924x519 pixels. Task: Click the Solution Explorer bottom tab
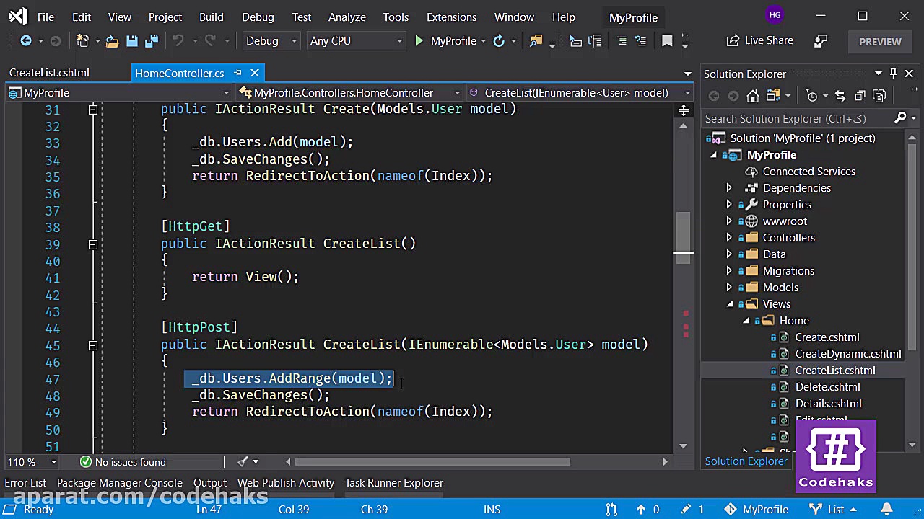(746, 461)
